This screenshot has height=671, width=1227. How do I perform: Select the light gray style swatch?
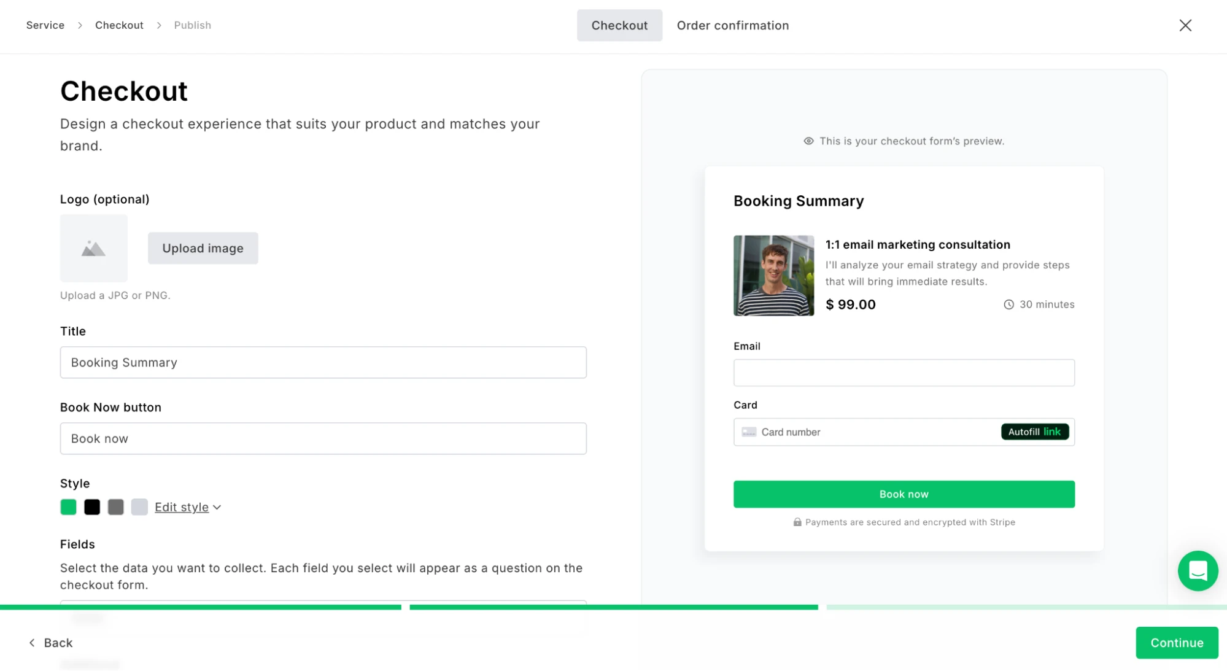point(140,507)
